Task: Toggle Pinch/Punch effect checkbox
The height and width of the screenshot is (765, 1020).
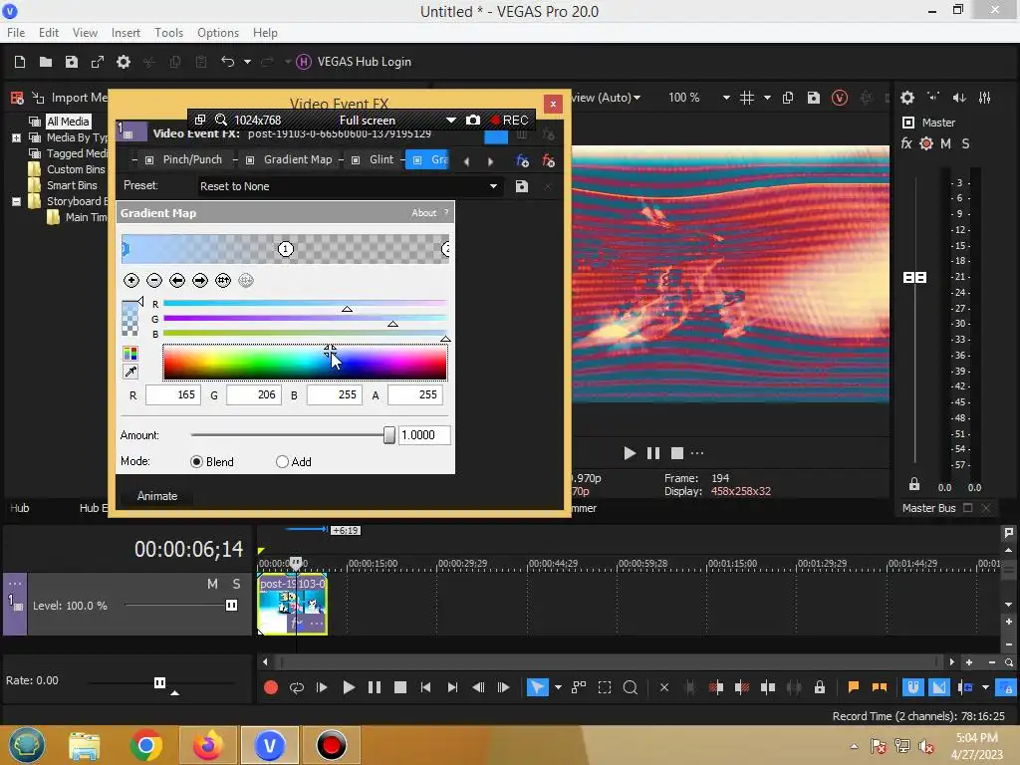Action: (x=149, y=160)
